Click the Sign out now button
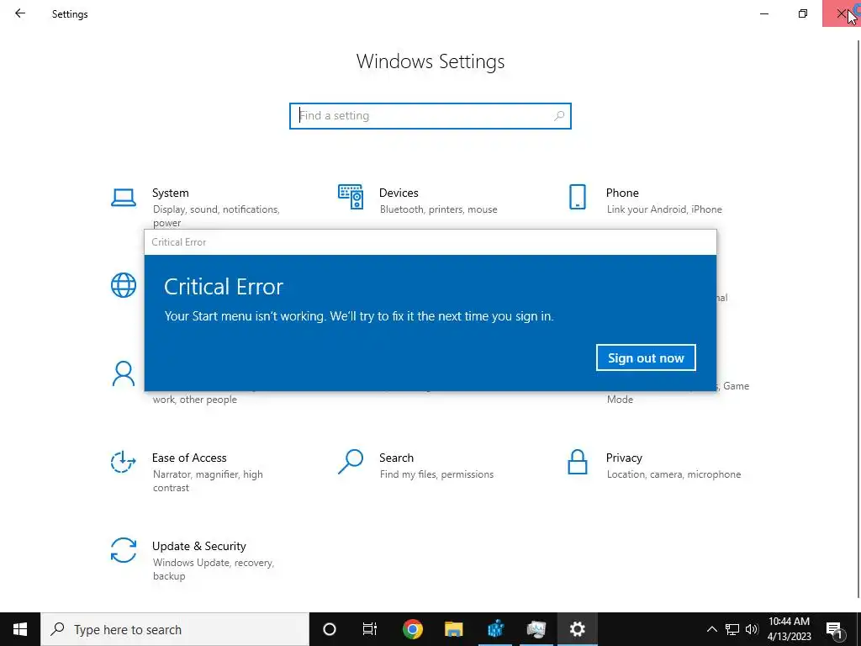The width and height of the screenshot is (861, 646). [646, 357]
